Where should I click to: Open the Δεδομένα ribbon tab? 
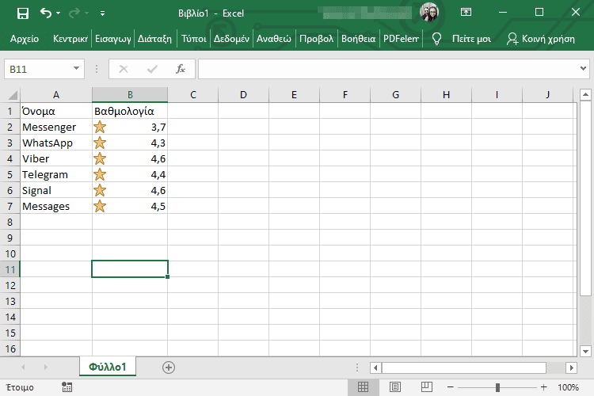tap(231, 39)
